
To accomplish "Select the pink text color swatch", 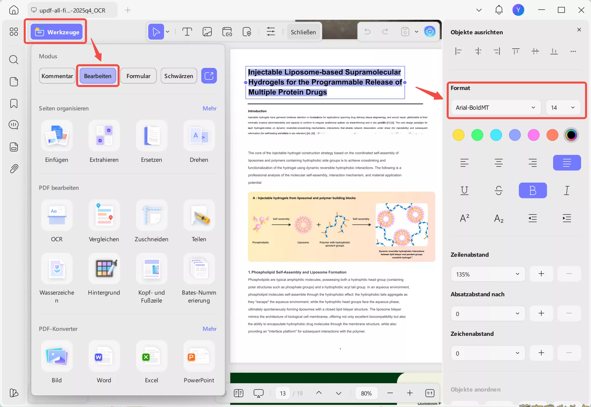I will click(534, 135).
